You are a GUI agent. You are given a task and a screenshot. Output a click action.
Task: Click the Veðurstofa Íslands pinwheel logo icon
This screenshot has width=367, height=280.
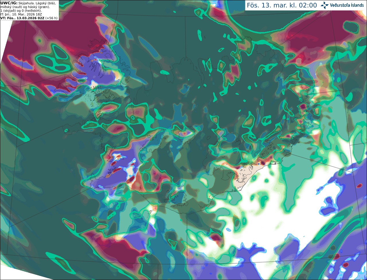click(x=325, y=5)
